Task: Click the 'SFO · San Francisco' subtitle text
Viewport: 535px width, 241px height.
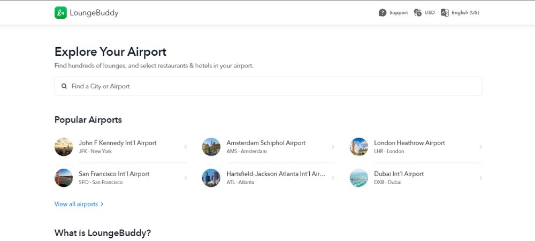Action: tap(101, 182)
